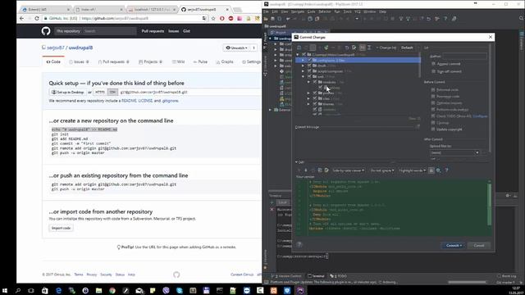Toggle the Optimize imports checkbox
This screenshot has height=295, width=525.
(x=433, y=103)
